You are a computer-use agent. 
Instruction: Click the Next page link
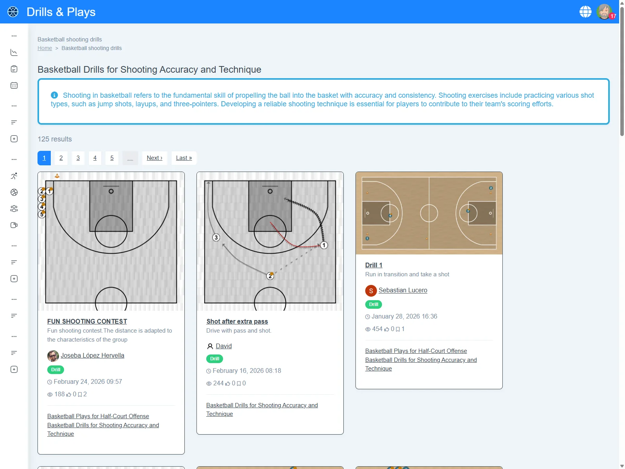(154, 158)
